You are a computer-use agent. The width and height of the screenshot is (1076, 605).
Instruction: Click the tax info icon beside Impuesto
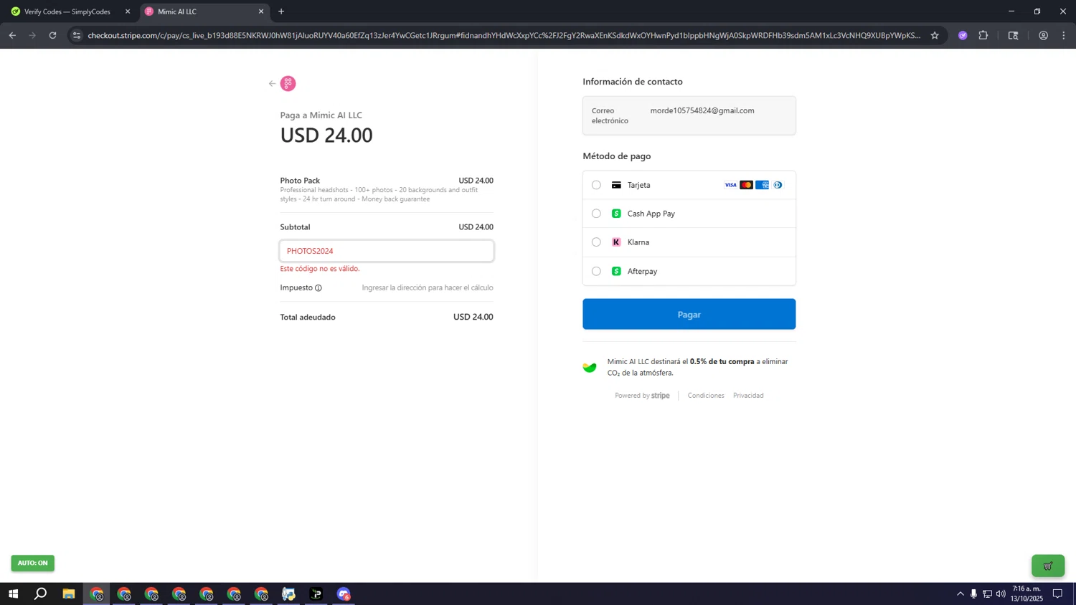coord(318,288)
